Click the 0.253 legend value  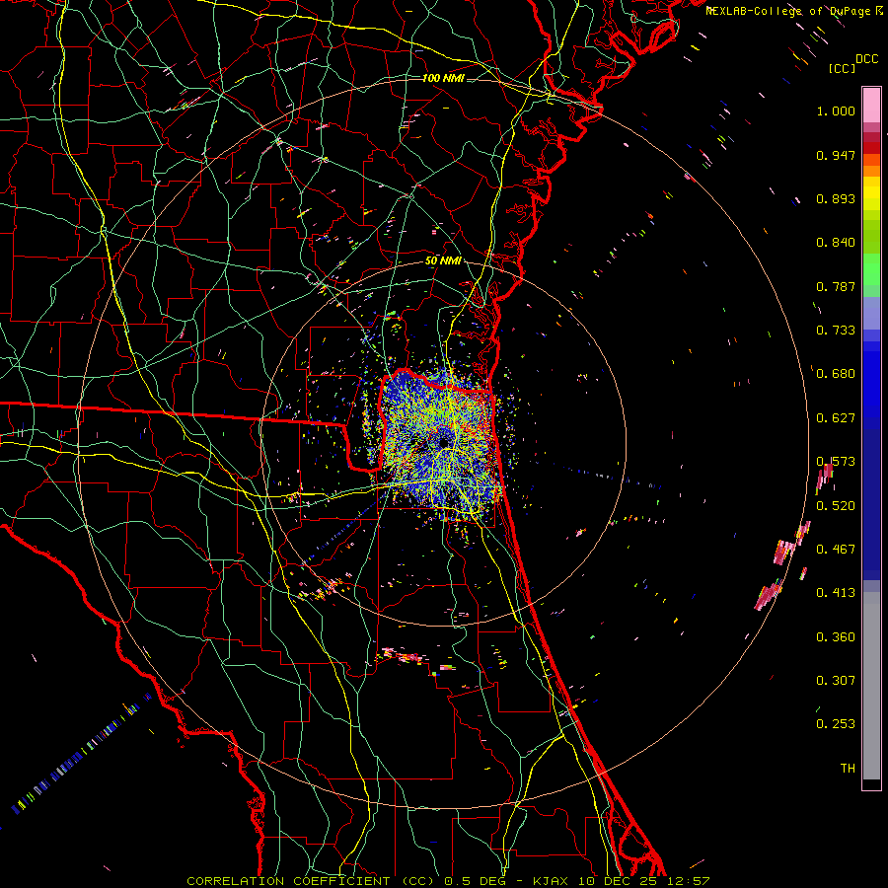(836, 724)
